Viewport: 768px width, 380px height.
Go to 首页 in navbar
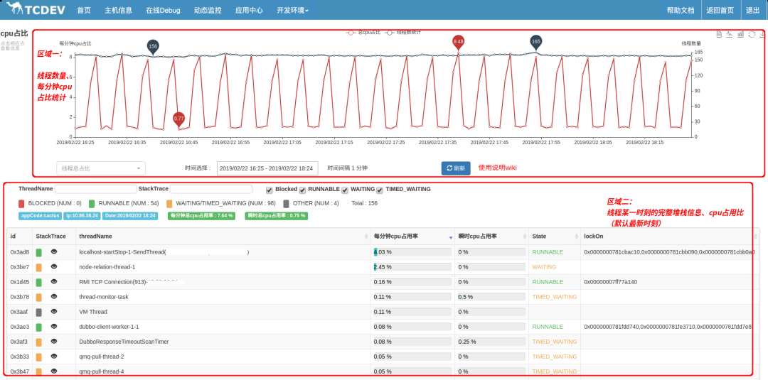pos(84,10)
